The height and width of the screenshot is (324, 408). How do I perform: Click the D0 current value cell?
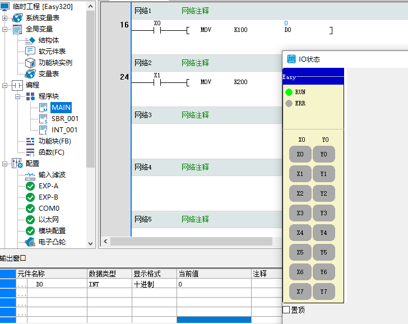click(214, 284)
